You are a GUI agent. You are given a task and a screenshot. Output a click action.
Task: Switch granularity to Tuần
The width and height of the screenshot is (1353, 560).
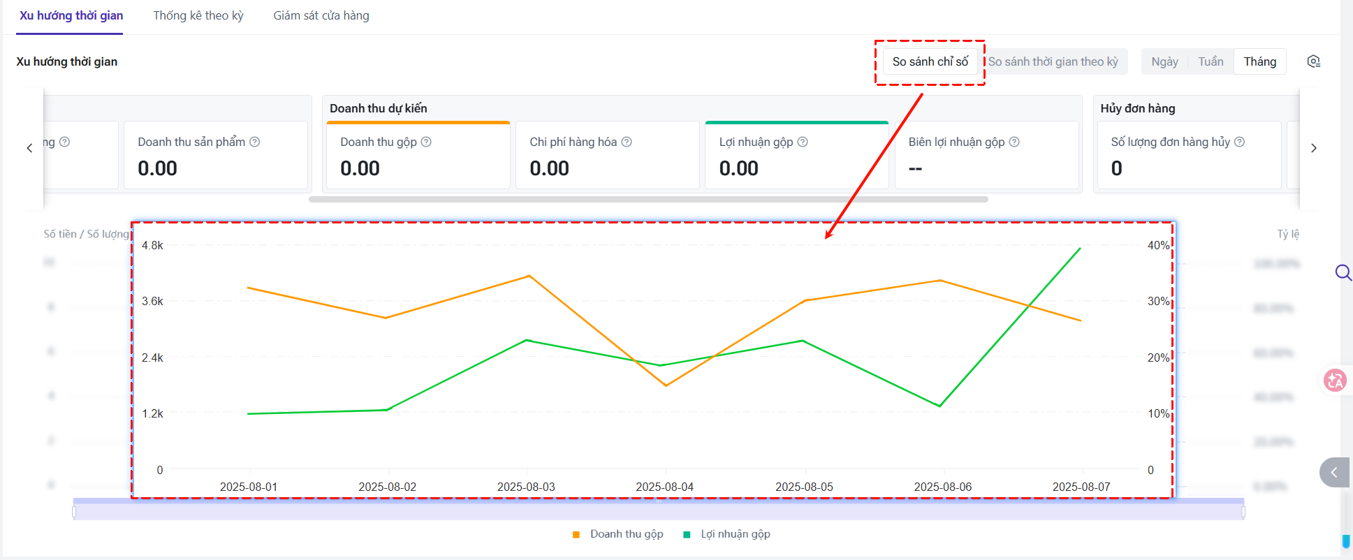[x=1211, y=61]
